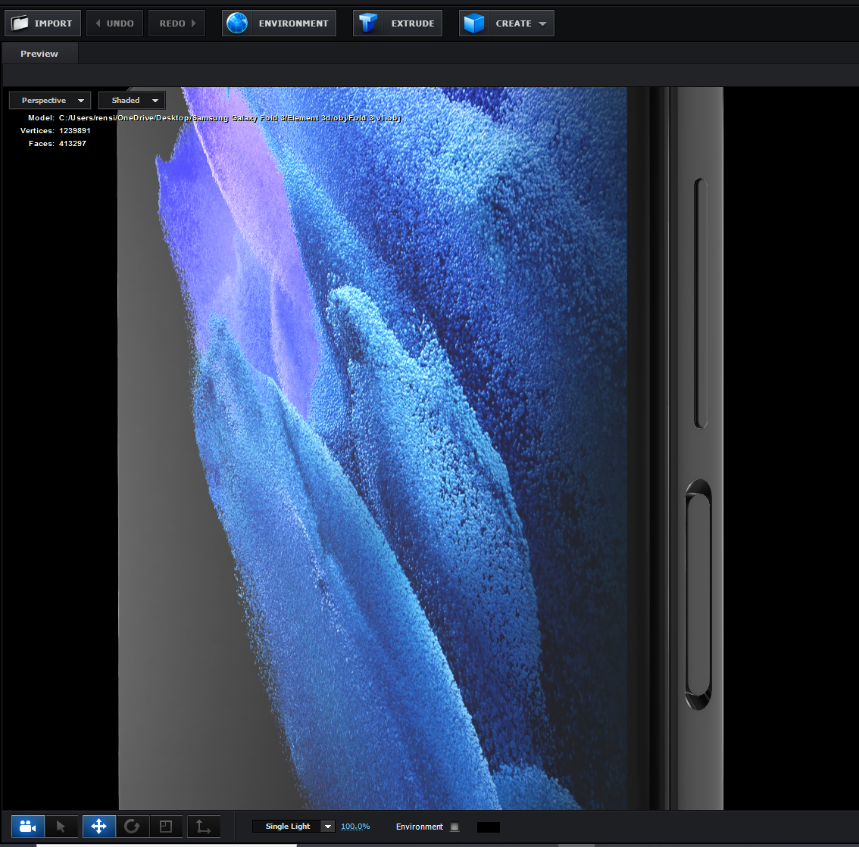Expand the Create menu arrow
Screen dimensions: 859x847
[x=542, y=23]
